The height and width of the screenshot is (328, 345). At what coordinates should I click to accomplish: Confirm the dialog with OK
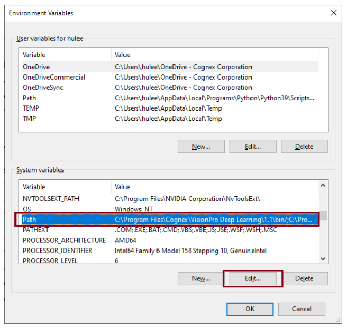click(250, 309)
